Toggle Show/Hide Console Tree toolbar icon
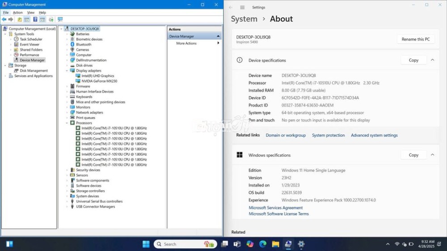The image size is (447, 251). pyautogui.click(x=27, y=19)
